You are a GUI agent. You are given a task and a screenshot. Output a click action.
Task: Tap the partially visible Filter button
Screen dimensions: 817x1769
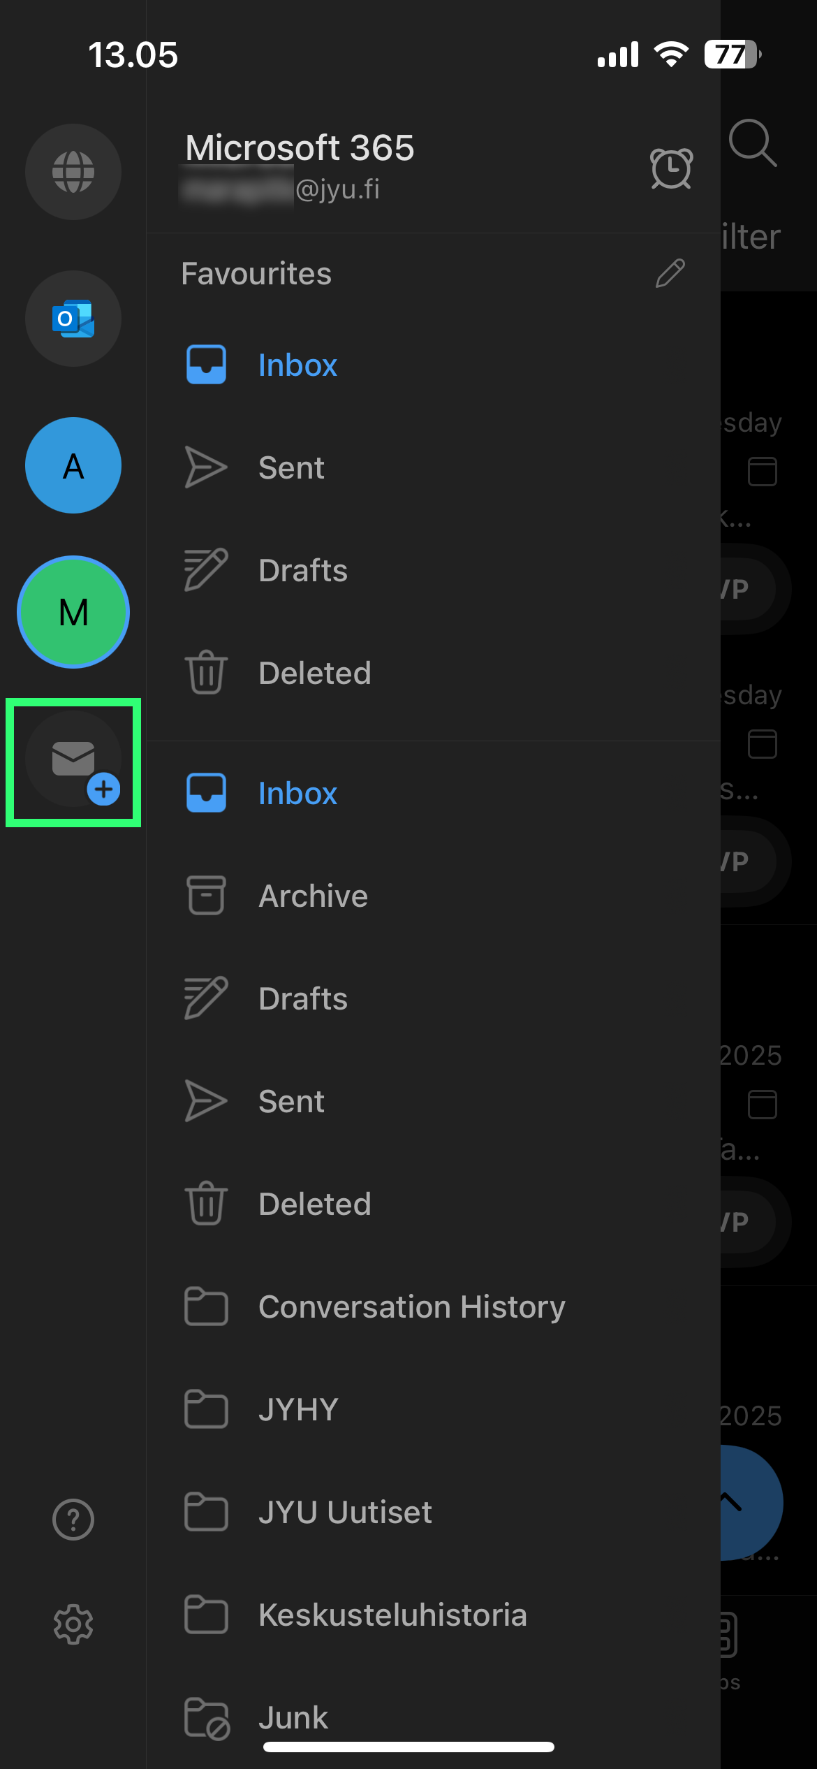click(751, 237)
